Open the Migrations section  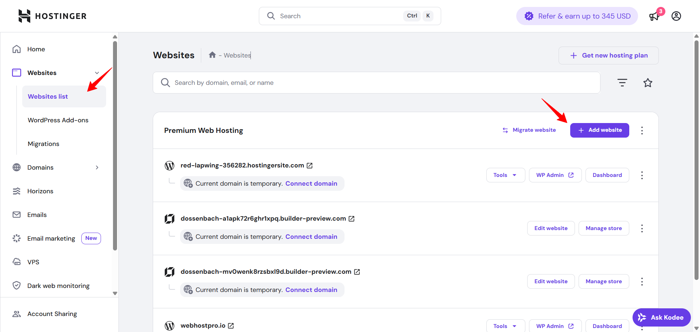click(43, 143)
